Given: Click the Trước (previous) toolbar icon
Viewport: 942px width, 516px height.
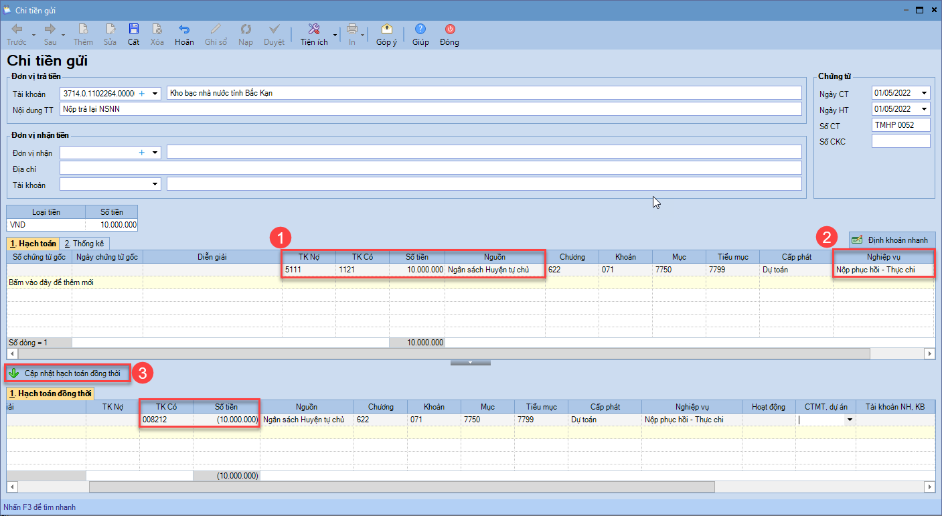Looking at the screenshot, I should coord(17,29).
